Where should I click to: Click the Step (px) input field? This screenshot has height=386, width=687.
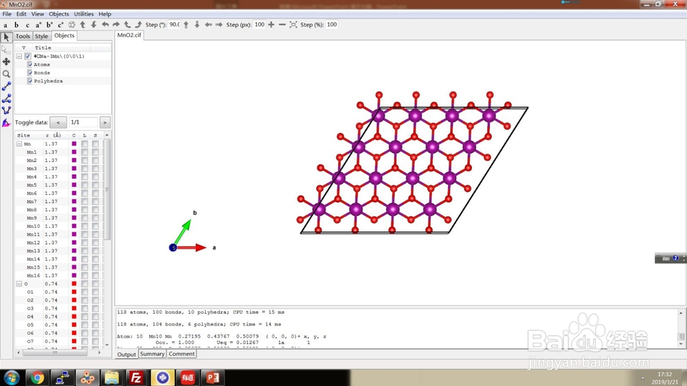click(x=260, y=25)
